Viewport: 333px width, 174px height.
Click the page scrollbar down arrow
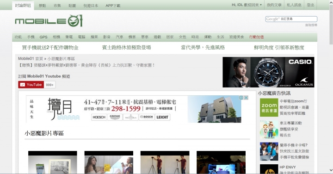point(331,170)
